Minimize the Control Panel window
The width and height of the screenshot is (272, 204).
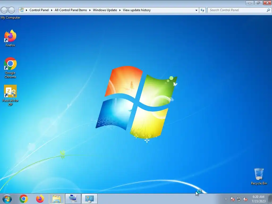(x=250, y=3)
